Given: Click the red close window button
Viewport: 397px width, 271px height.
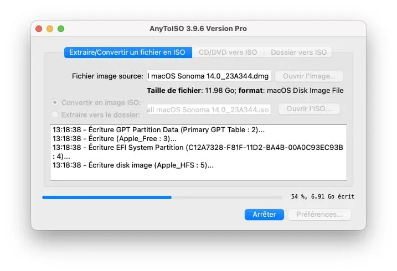Looking at the screenshot, I should click(39, 29).
